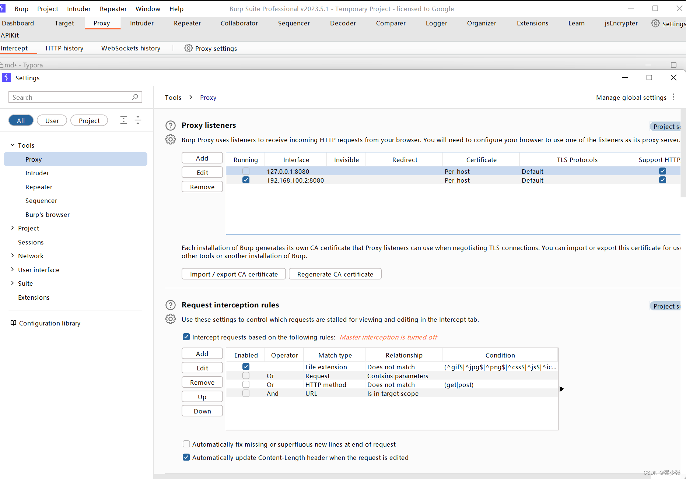Select the Project settings filter
Image resolution: width=686 pixels, height=479 pixels.
89,120
